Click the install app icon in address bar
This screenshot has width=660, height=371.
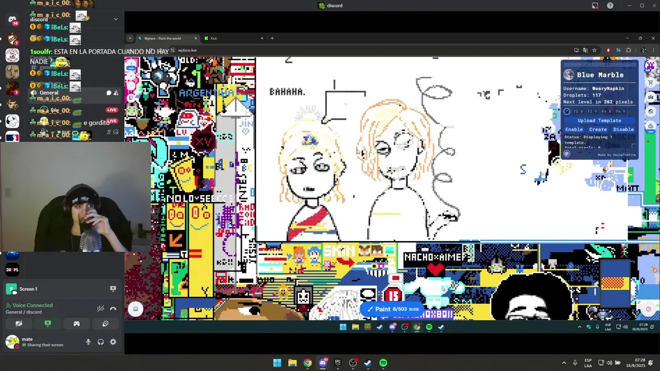coord(576,50)
